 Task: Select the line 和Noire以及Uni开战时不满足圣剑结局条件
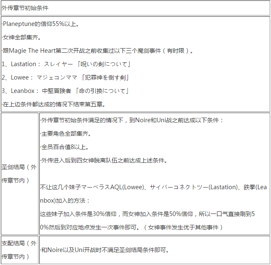click(105, 250)
